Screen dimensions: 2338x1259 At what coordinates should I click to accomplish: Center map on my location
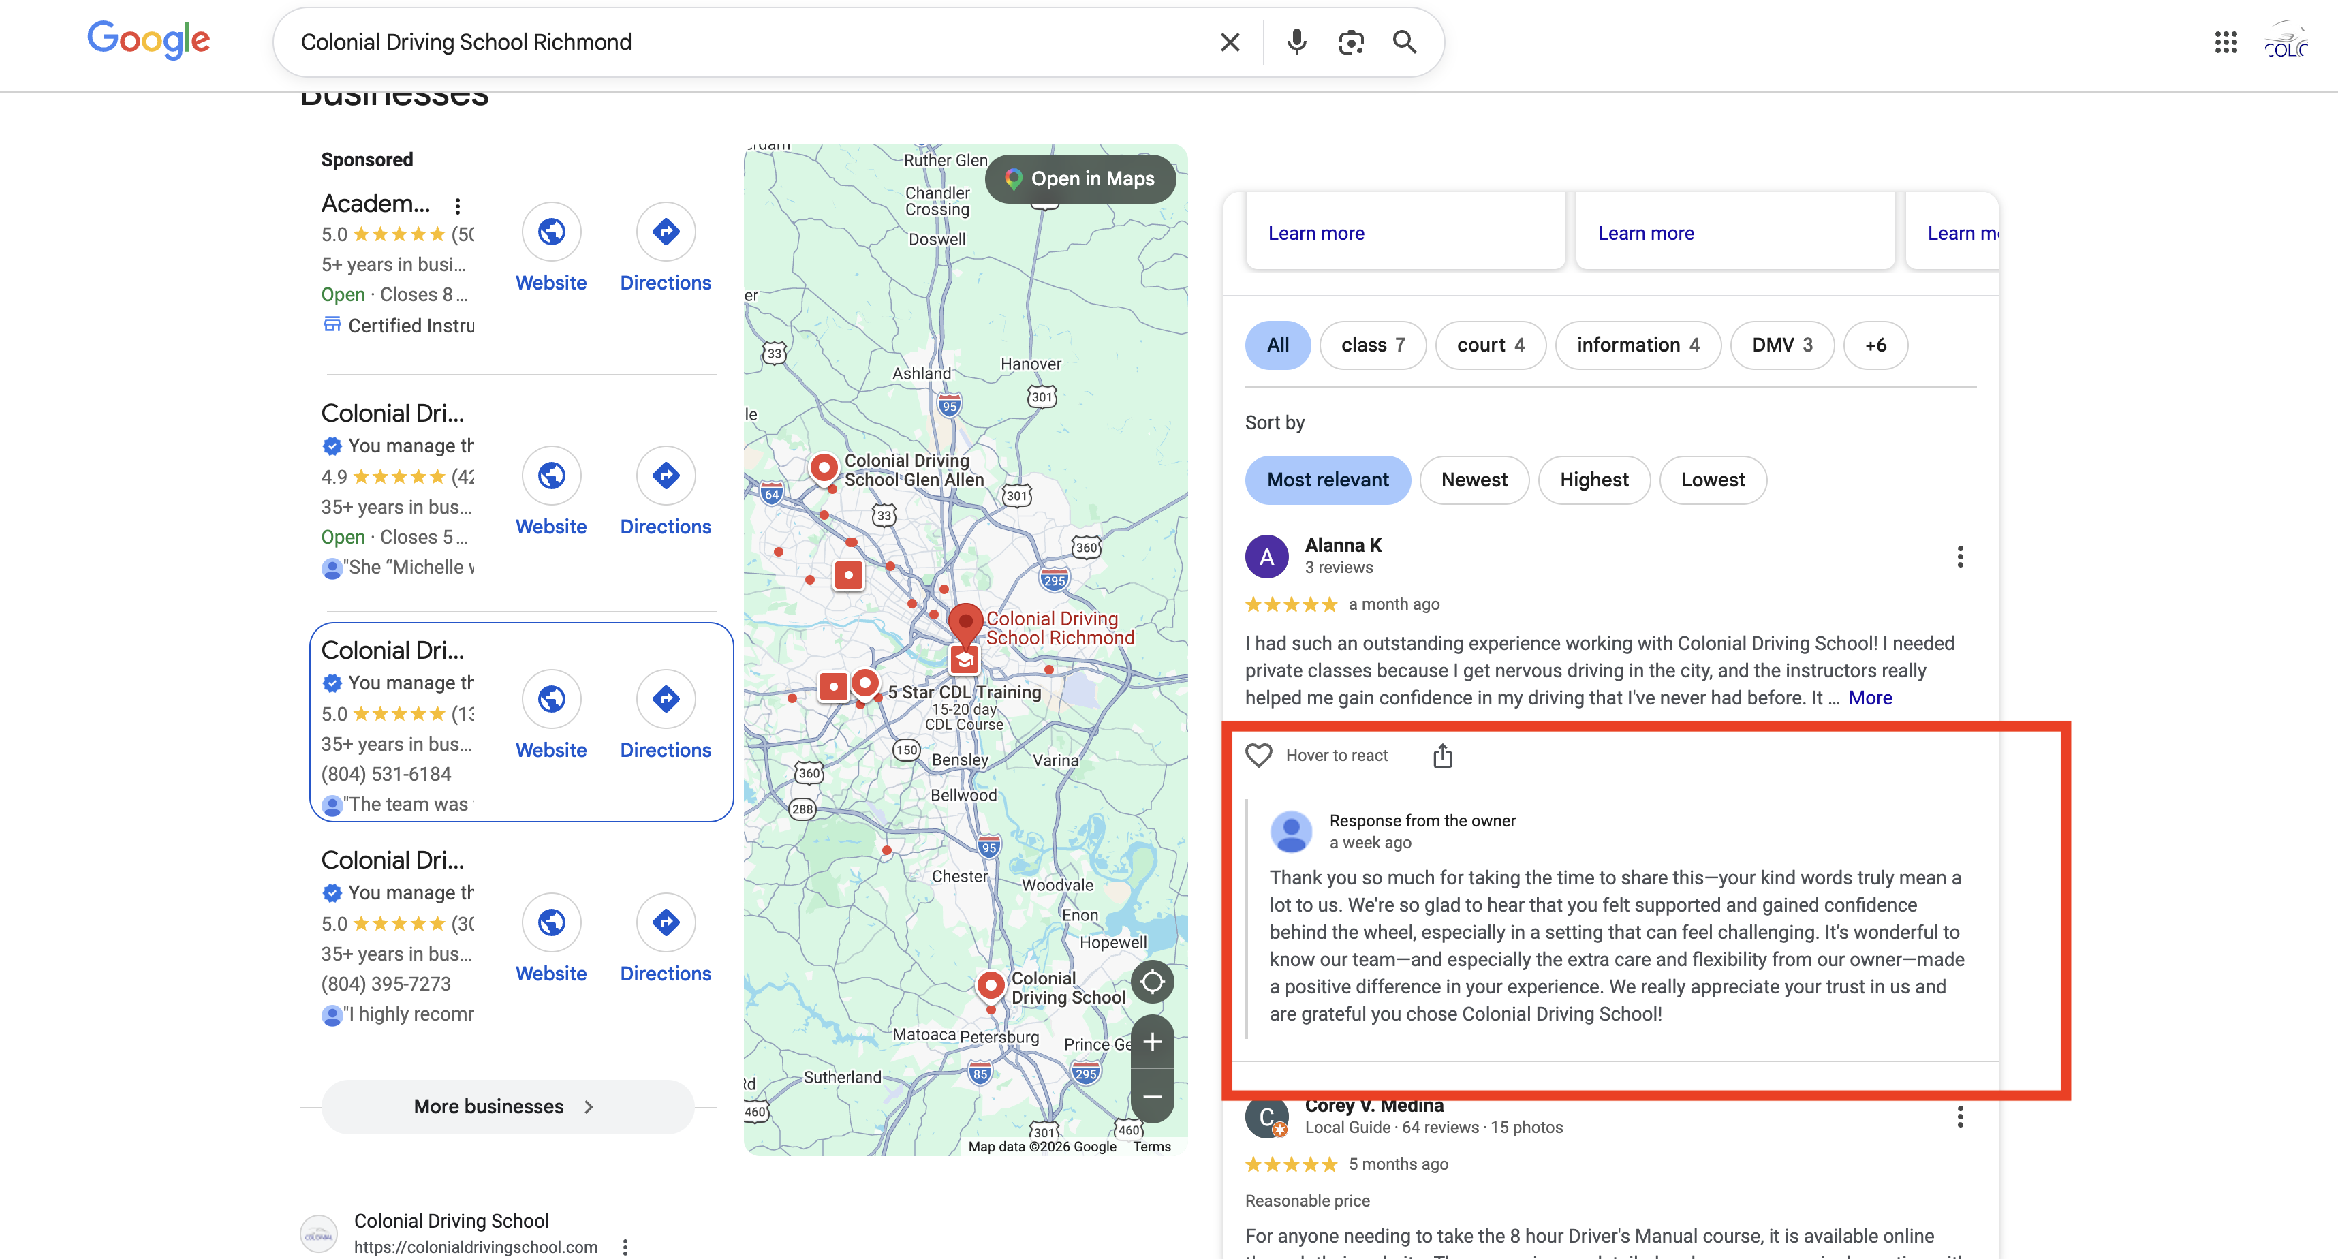1152,982
